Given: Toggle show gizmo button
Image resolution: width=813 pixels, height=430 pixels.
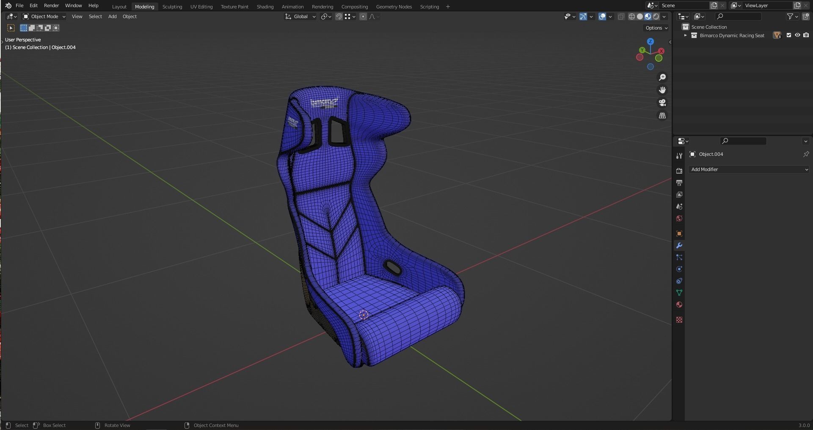Looking at the screenshot, I should coord(583,16).
